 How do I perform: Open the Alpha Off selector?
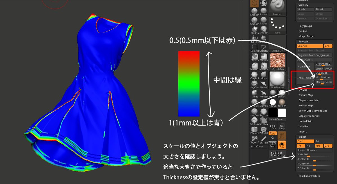coord(278,44)
